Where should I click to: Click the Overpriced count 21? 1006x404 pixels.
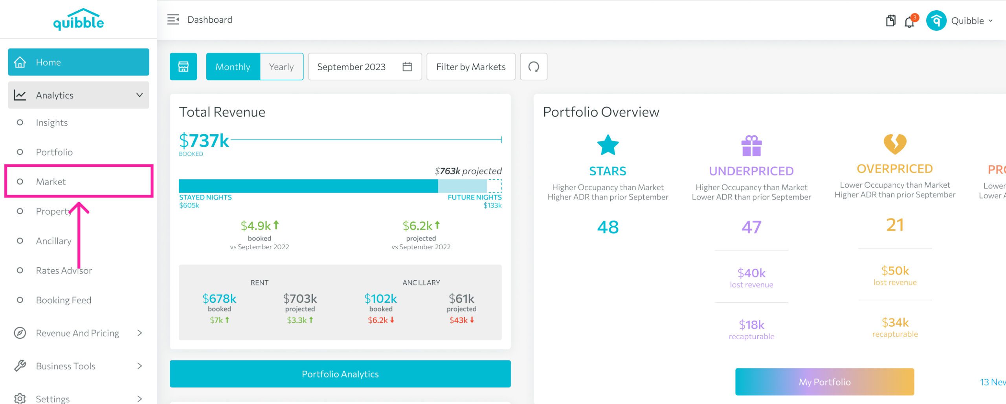(895, 225)
